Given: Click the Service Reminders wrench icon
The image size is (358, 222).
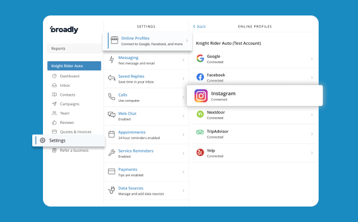Looking at the screenshot, I should pos(112,152).
